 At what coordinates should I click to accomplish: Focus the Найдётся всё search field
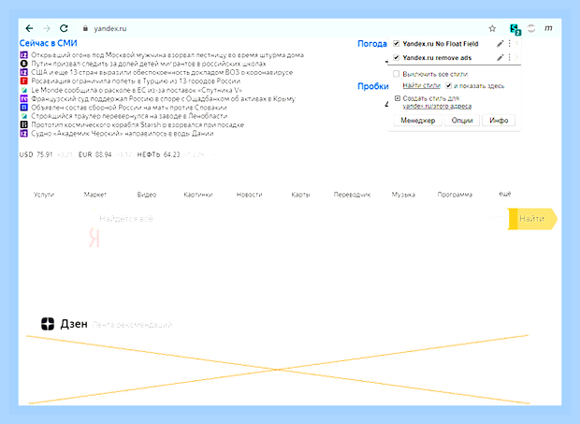(299, 219)
